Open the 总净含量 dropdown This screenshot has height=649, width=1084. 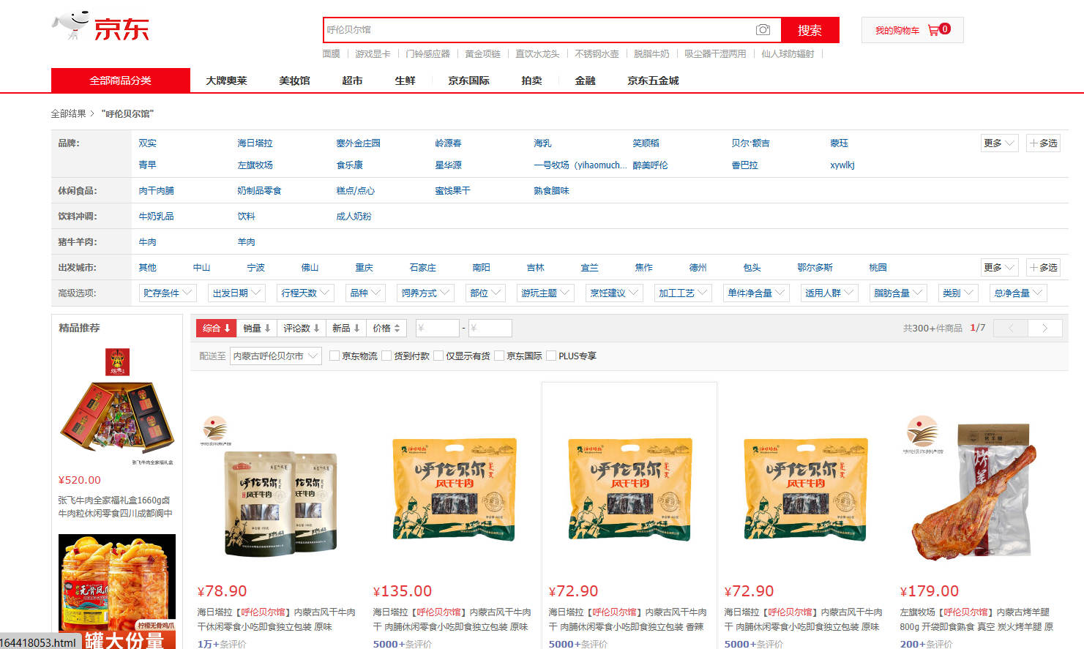(x=1018, y=293)
